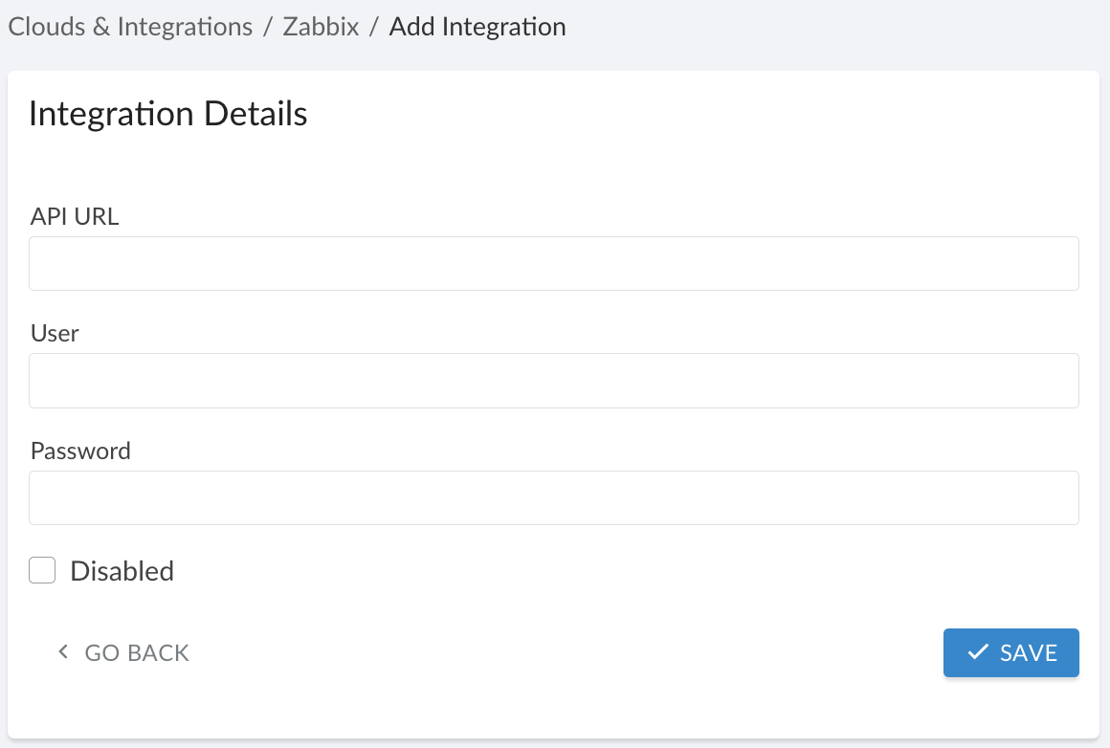Click GO BACK to return

pyautogui.click(x=136, y=652)
